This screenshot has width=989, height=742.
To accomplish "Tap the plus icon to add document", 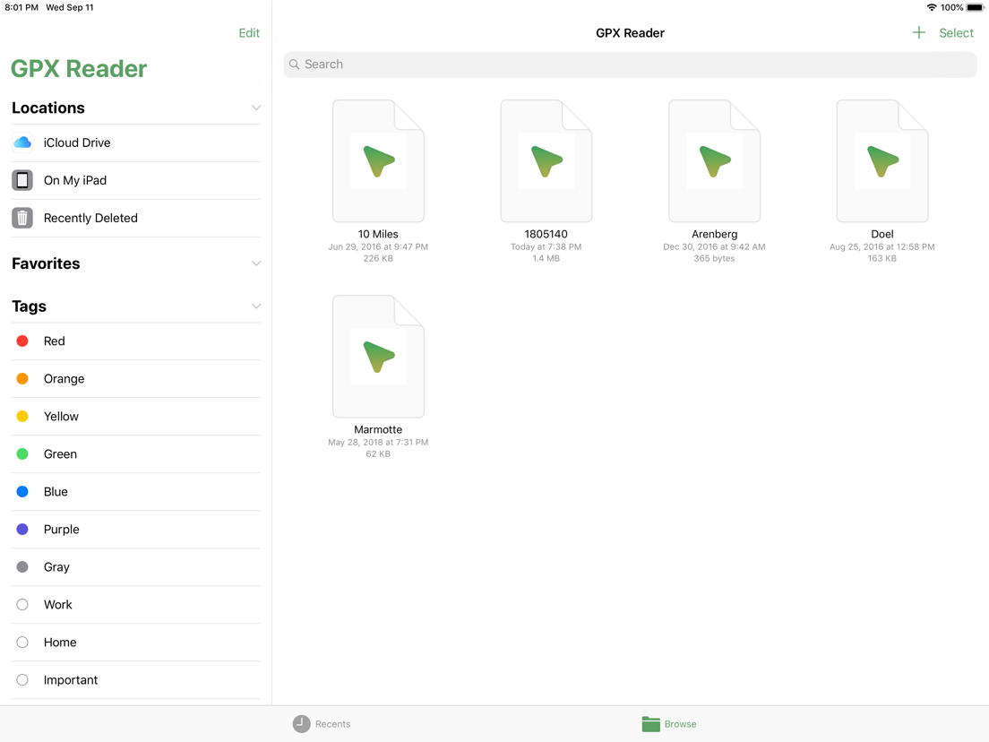I will tap(919, 33).
